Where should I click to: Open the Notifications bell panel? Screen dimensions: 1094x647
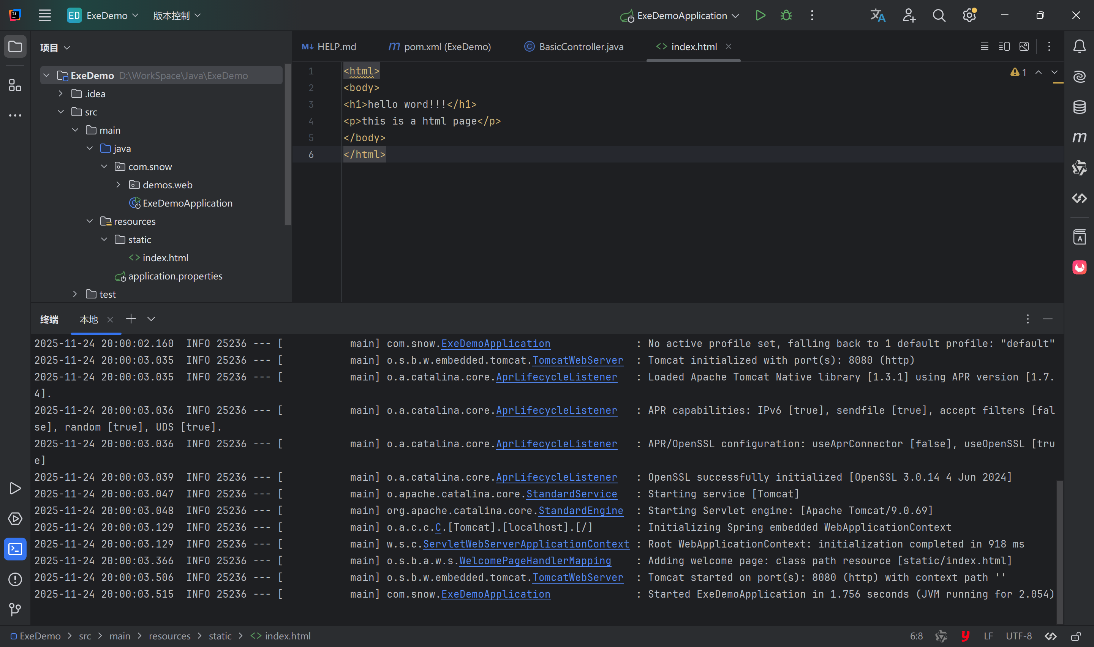point(1079,46)
